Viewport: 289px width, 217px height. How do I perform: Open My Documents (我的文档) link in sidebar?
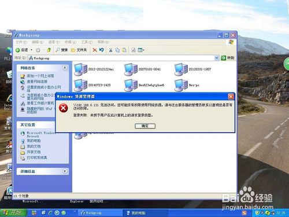point(34,146)
